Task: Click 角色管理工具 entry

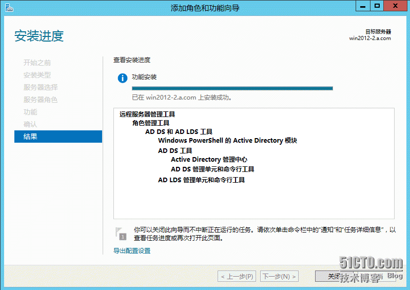Action: [151, 123]
